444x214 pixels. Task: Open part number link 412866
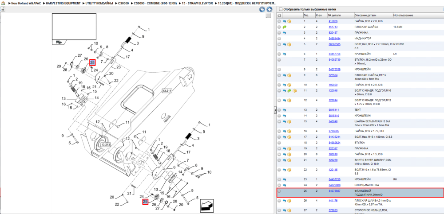click(x=333, y=21)
